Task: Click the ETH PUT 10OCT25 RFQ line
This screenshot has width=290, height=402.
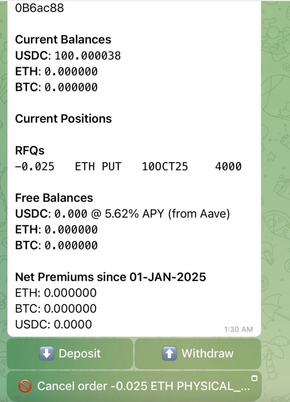Action: 128,166
